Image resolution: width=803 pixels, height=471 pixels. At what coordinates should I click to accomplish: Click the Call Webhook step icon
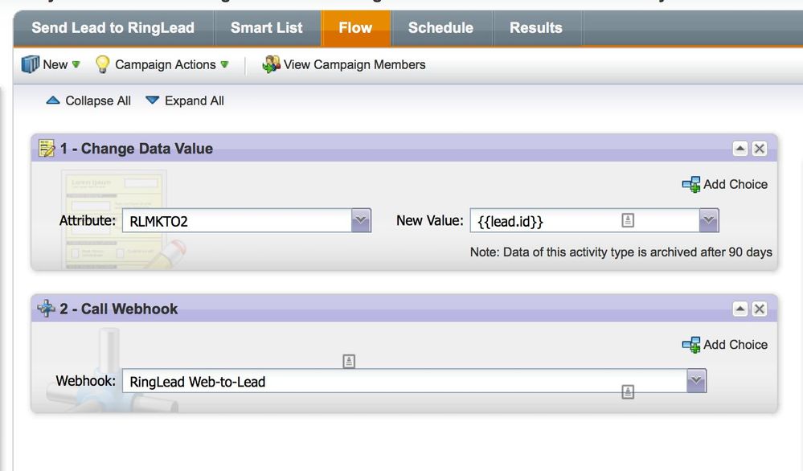click(x=47, y=309)
